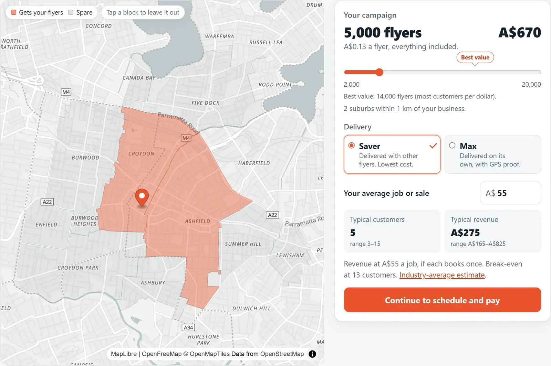Click the slider track at Best value
This screenshot has width=551, height=366.
pos(475,72)
